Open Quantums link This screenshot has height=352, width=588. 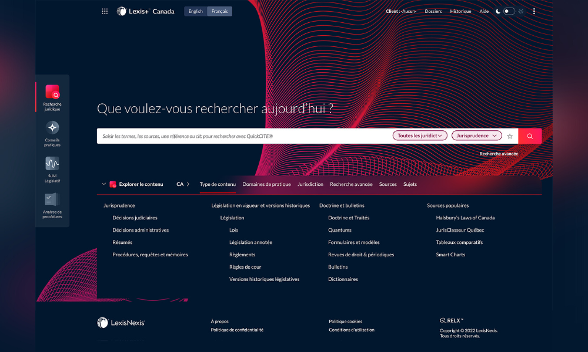point(340,230)
